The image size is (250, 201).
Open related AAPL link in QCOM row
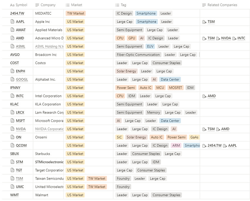(x=232, y=145)
